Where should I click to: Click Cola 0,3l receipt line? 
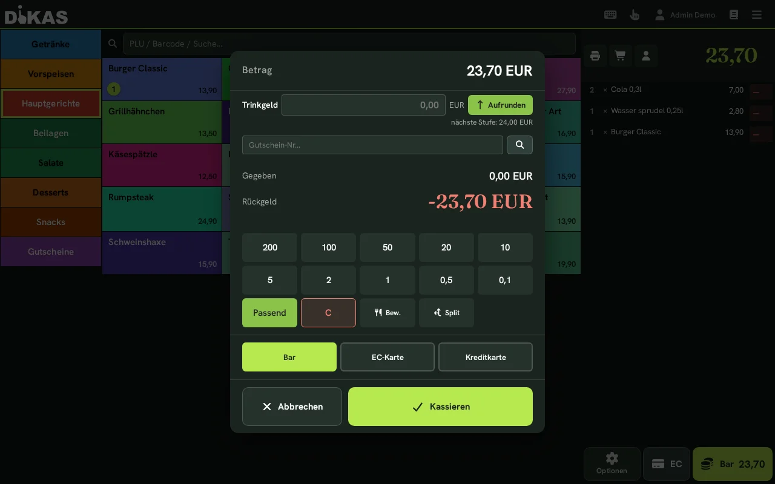coord(666,90)
